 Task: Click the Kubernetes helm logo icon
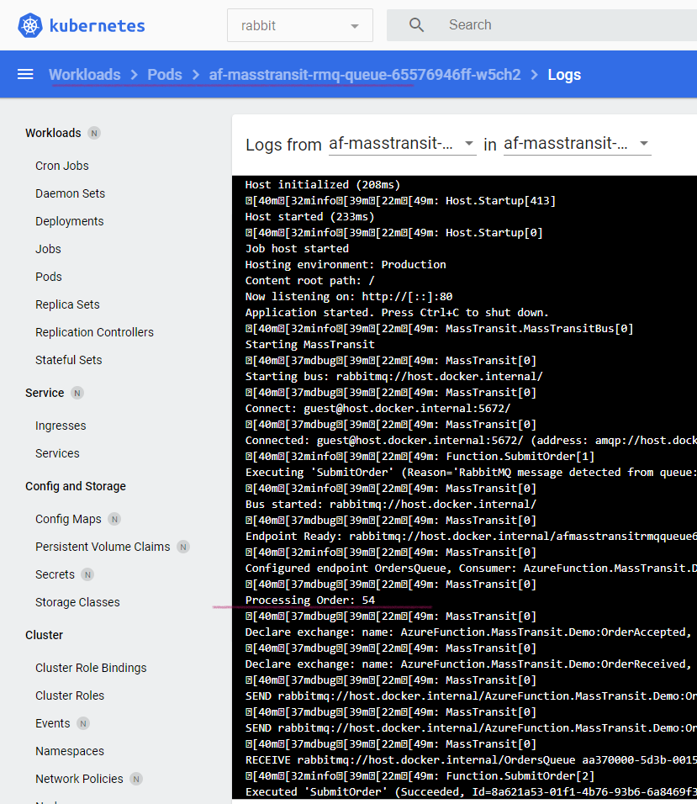click(x=30, y=25)
